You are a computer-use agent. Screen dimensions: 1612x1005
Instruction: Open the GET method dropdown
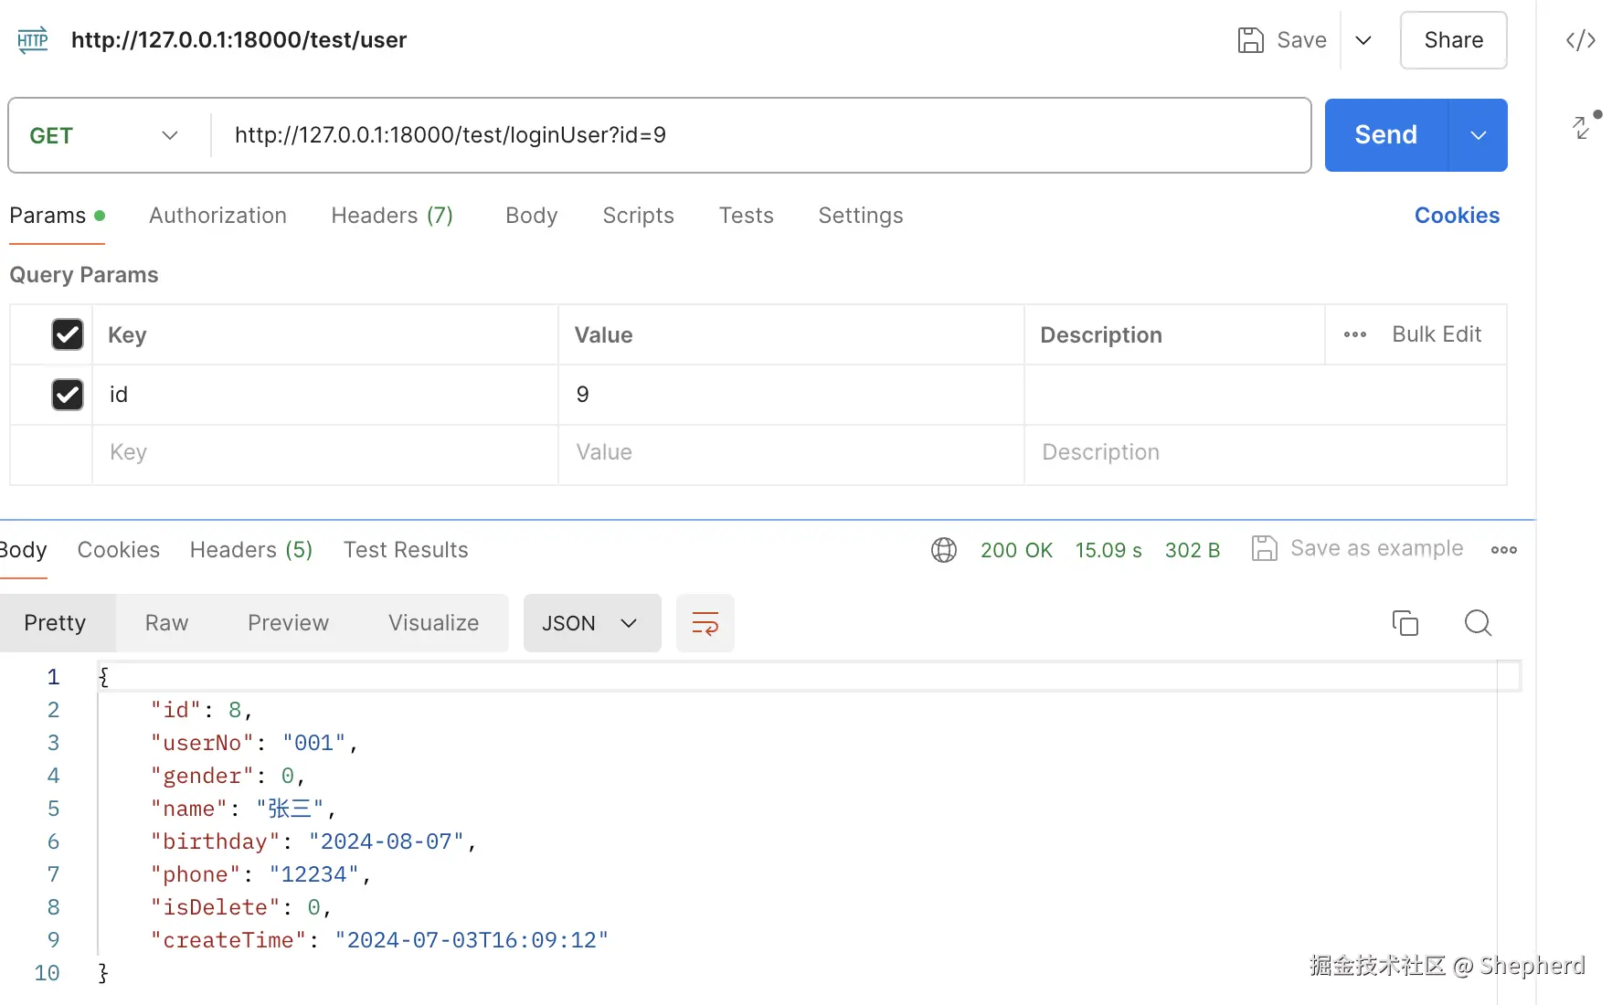104,135
